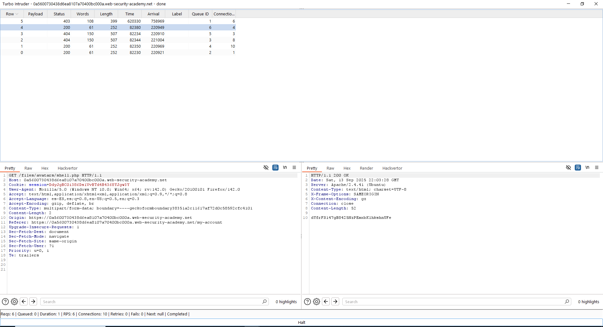
Task: Go to next match in request search
Action: [x=33, y=302]
